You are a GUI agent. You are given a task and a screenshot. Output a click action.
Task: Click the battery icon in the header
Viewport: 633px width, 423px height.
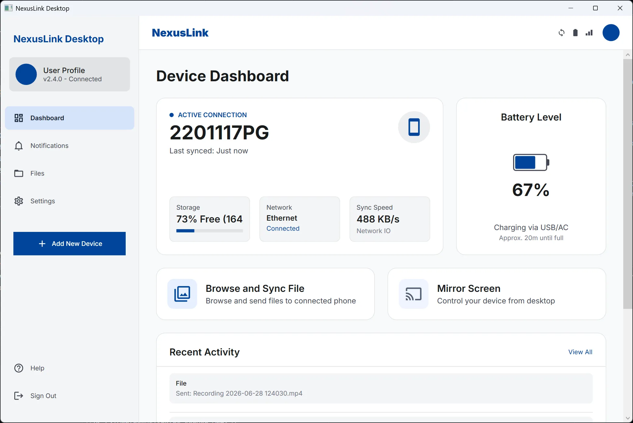point(575,33)
